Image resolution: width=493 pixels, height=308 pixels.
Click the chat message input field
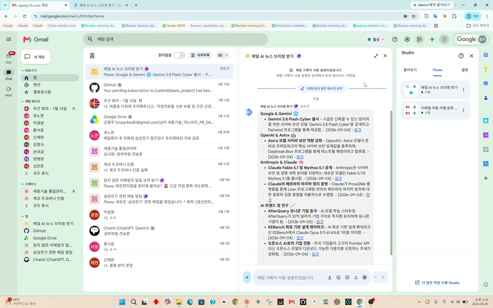click(290, 278)
